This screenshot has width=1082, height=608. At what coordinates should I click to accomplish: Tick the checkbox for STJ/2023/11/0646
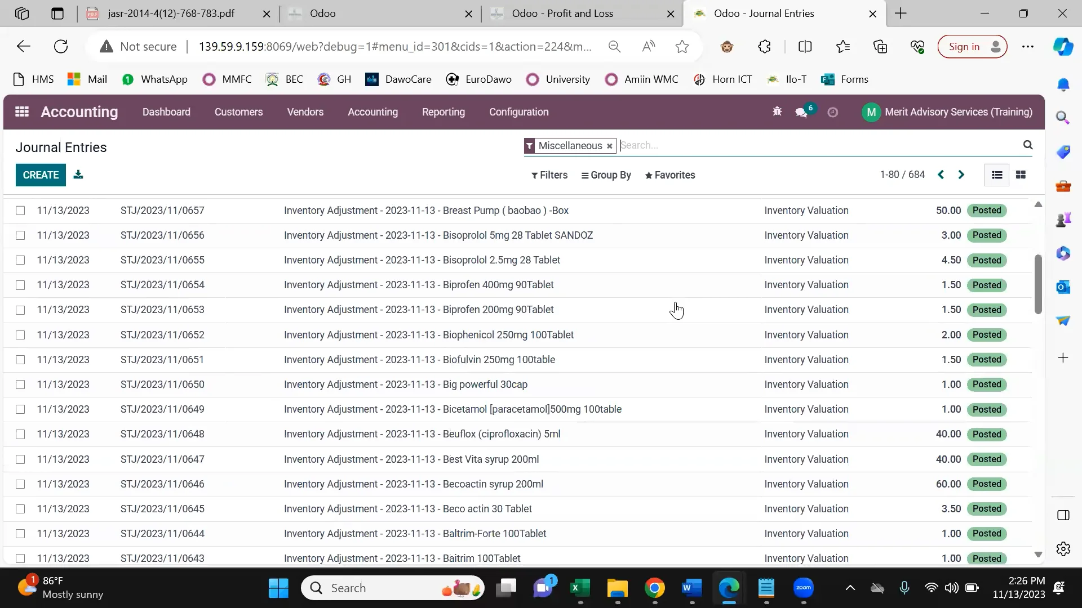[x=20, y=484]
